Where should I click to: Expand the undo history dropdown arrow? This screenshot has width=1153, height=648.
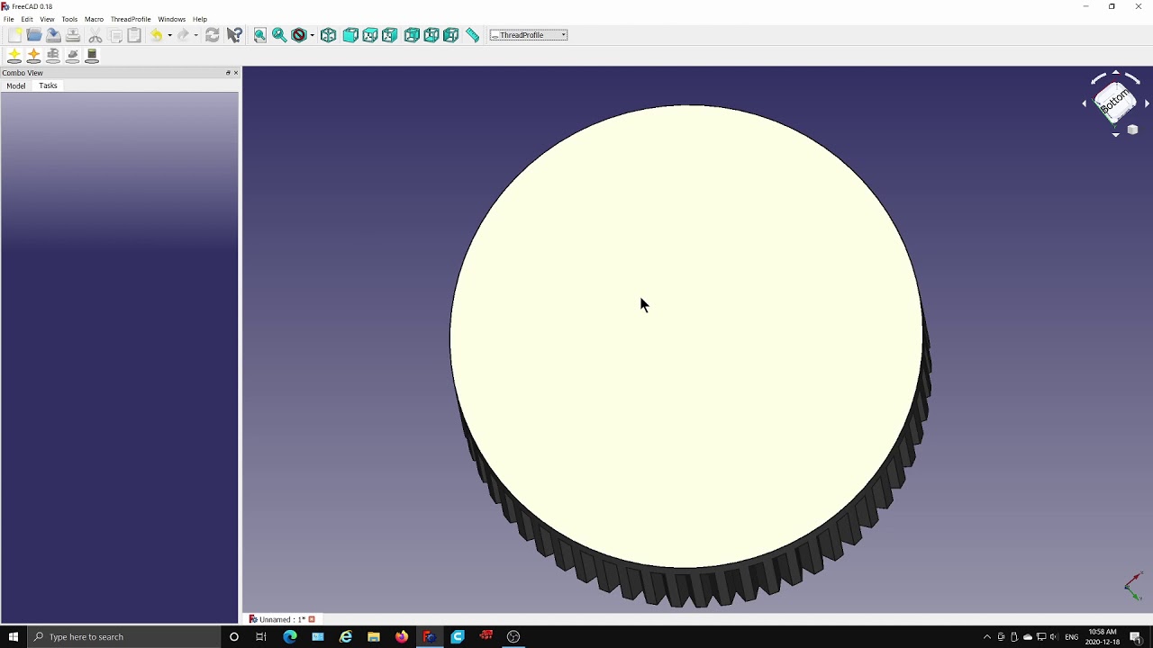(x=169, y=35)
